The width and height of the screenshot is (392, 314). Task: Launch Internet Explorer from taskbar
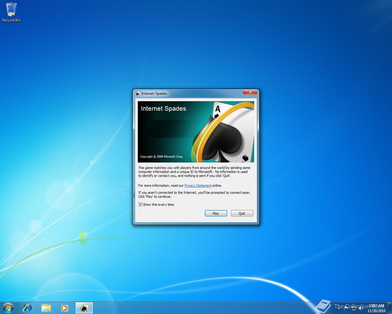tap(28, 308)
